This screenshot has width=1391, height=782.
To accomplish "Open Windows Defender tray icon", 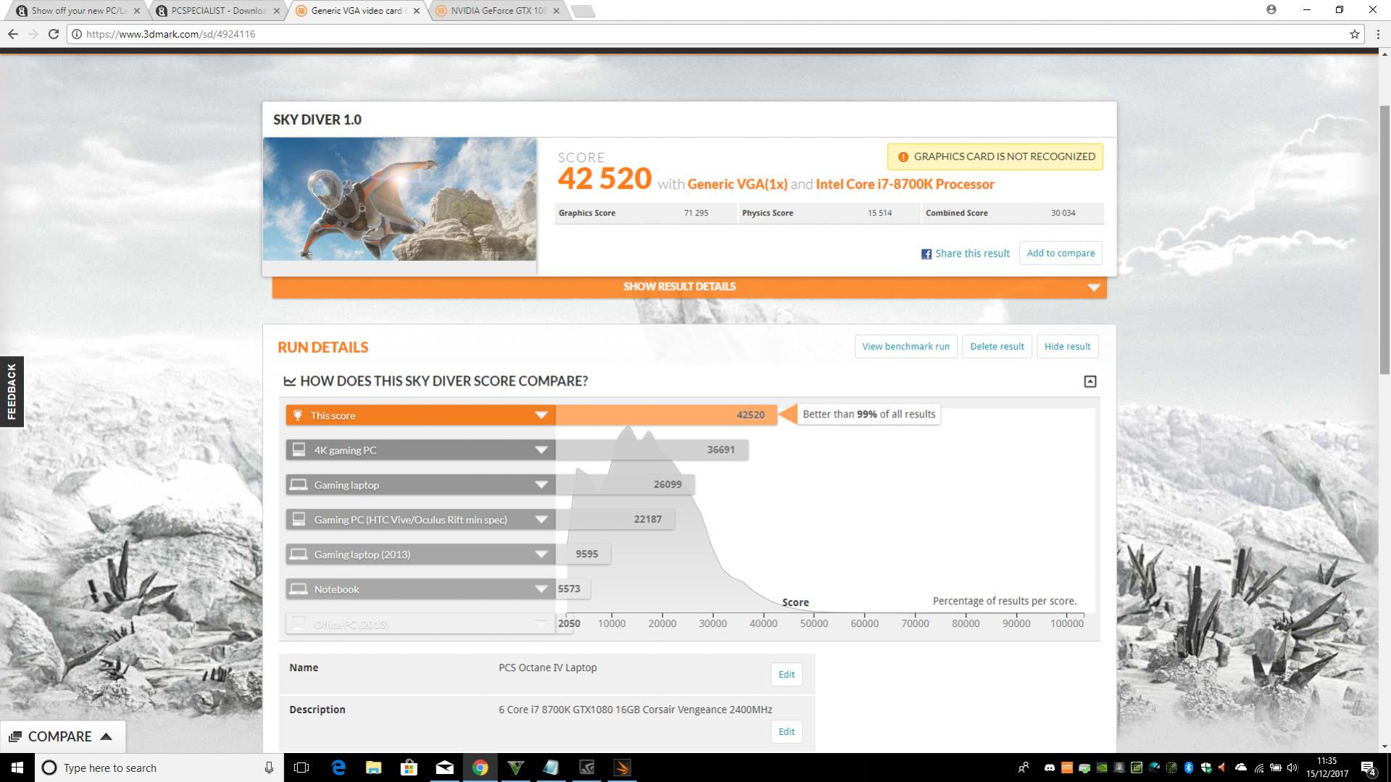I will [1206, 768].
